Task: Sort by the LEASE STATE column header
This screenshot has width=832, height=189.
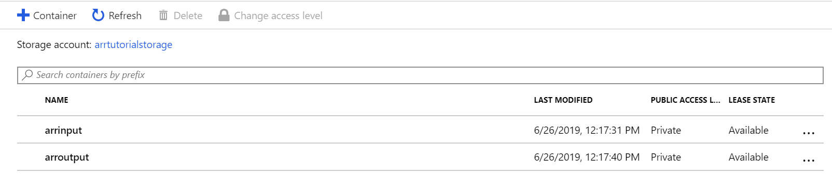Action: [x=752, y=100]
